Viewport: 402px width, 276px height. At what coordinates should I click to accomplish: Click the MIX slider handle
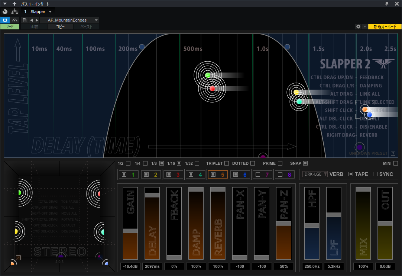363,189
